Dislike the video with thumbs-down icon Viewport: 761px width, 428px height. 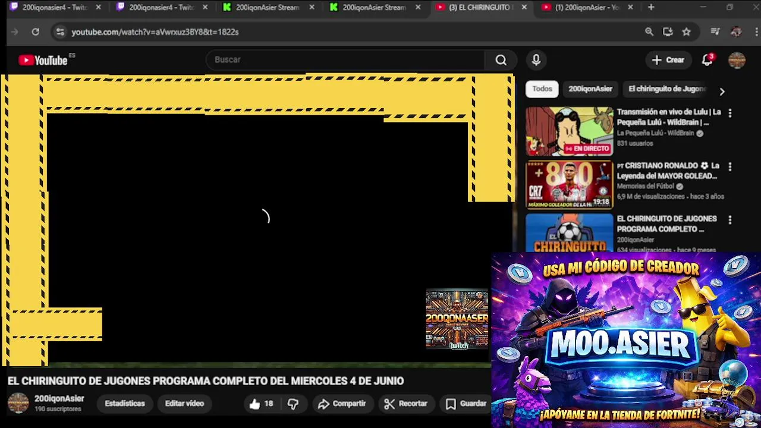(293, 404)
